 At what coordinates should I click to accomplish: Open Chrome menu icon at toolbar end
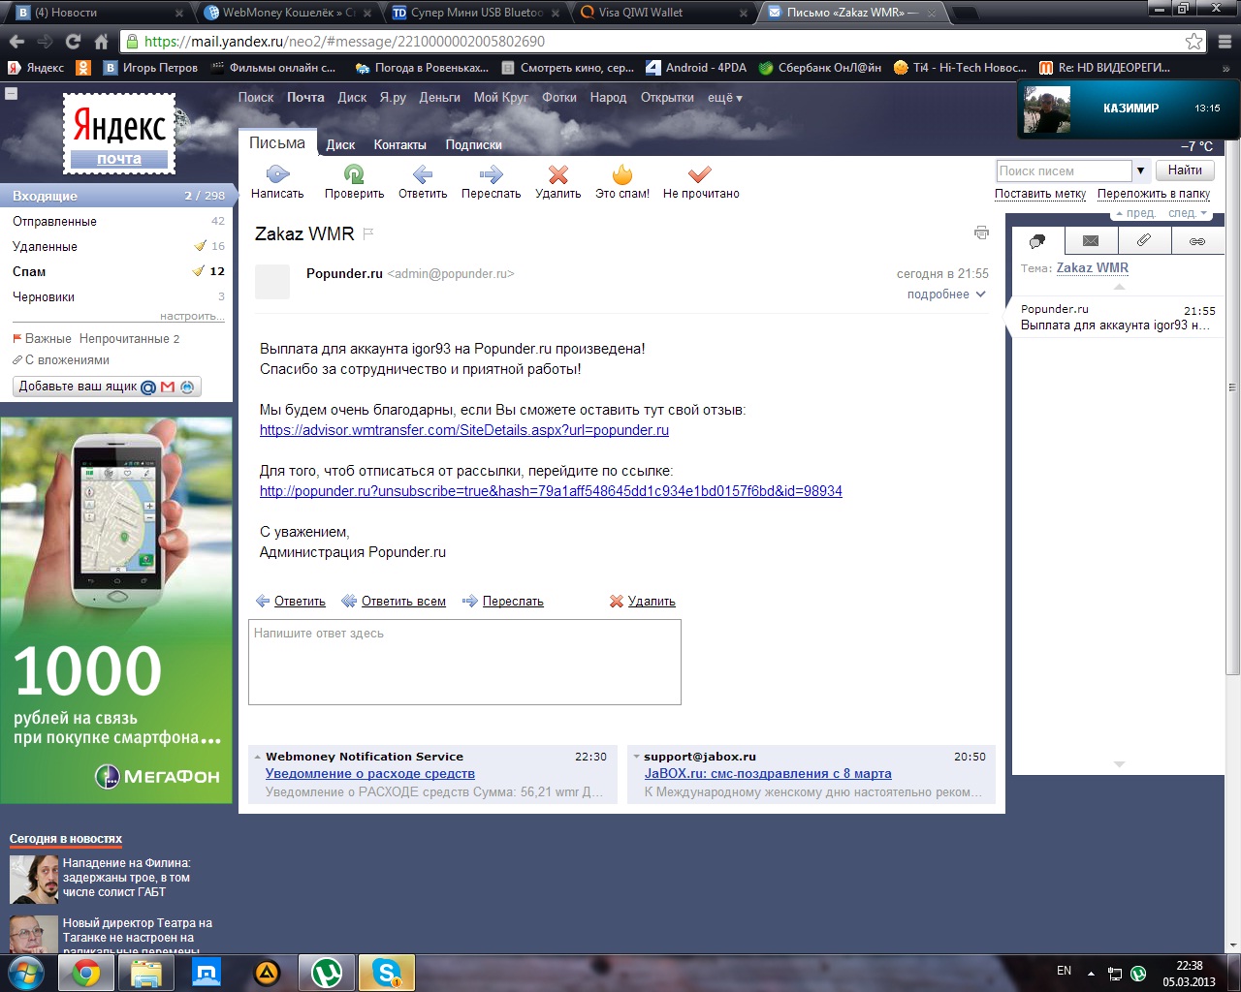[1225, 42]
